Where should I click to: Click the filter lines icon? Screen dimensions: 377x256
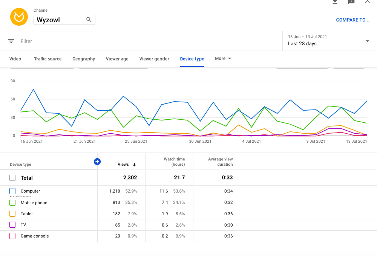11,41
